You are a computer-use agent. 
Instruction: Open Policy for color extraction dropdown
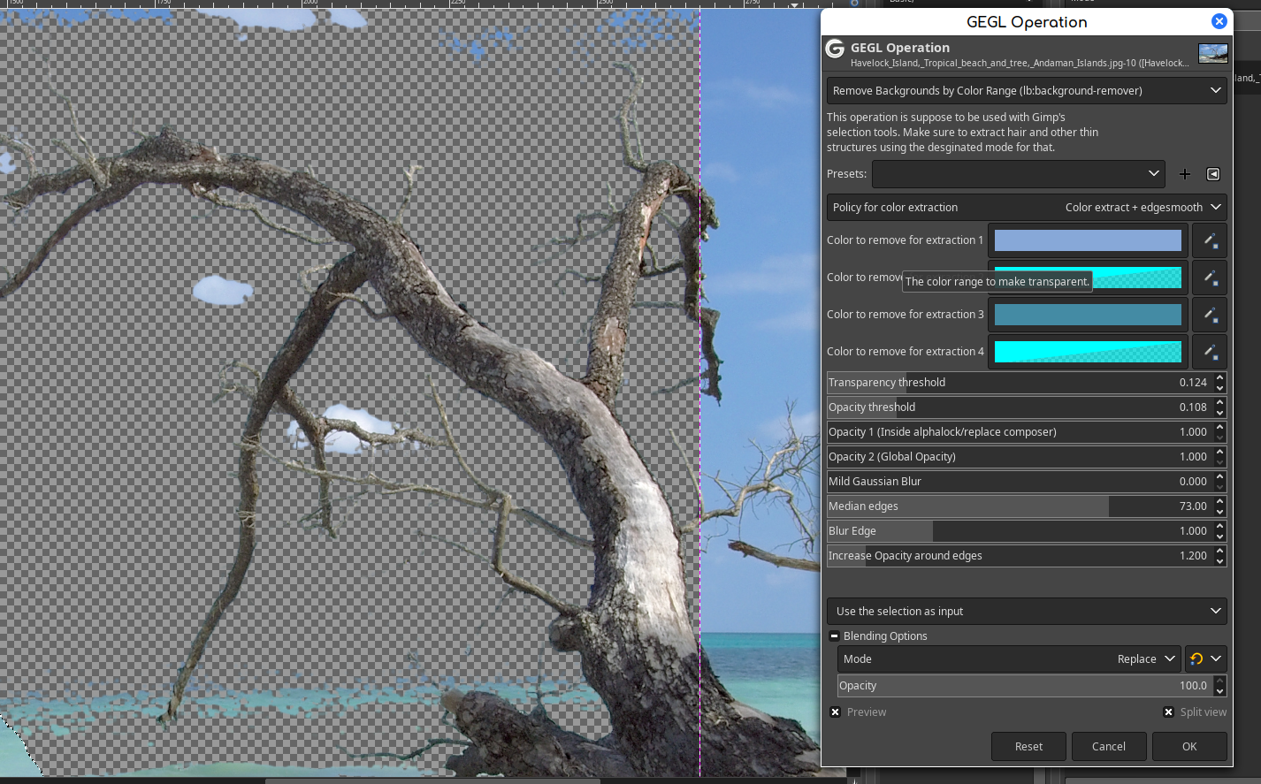1026,207
